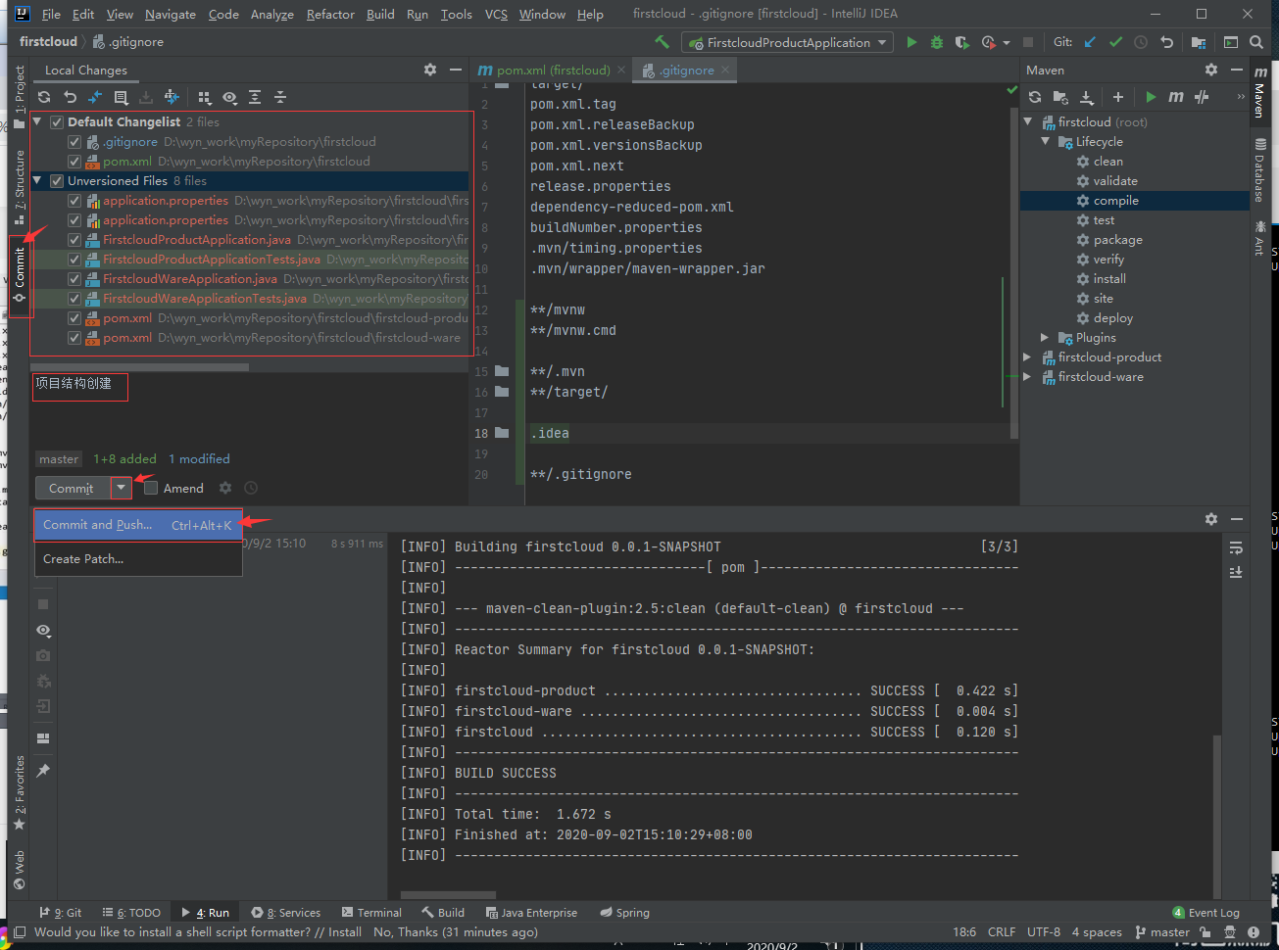
Task: Uncheck .gitignore file checkbox
Action: click(x=74, y=142)
